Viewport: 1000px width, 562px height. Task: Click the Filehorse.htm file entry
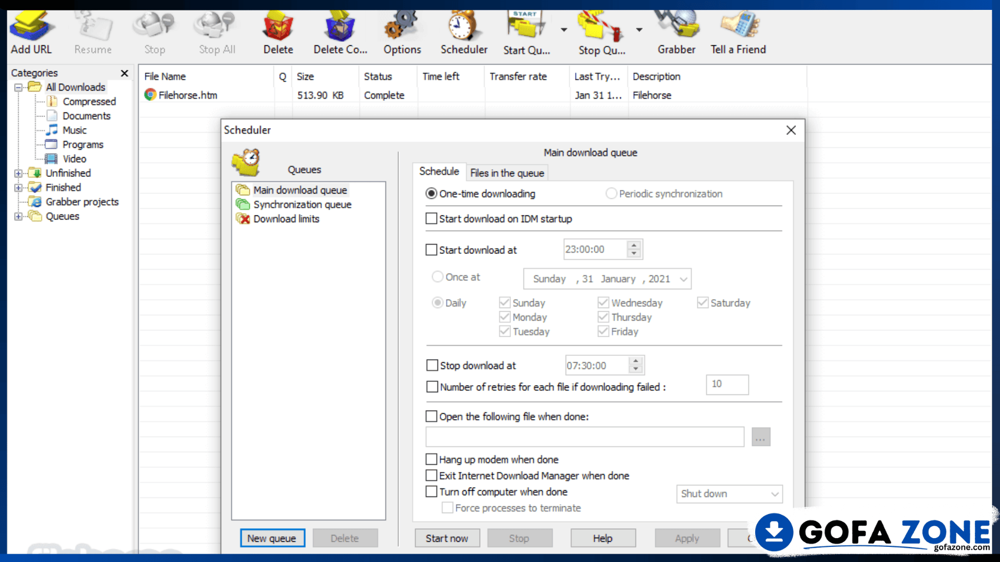click(187, 95)
